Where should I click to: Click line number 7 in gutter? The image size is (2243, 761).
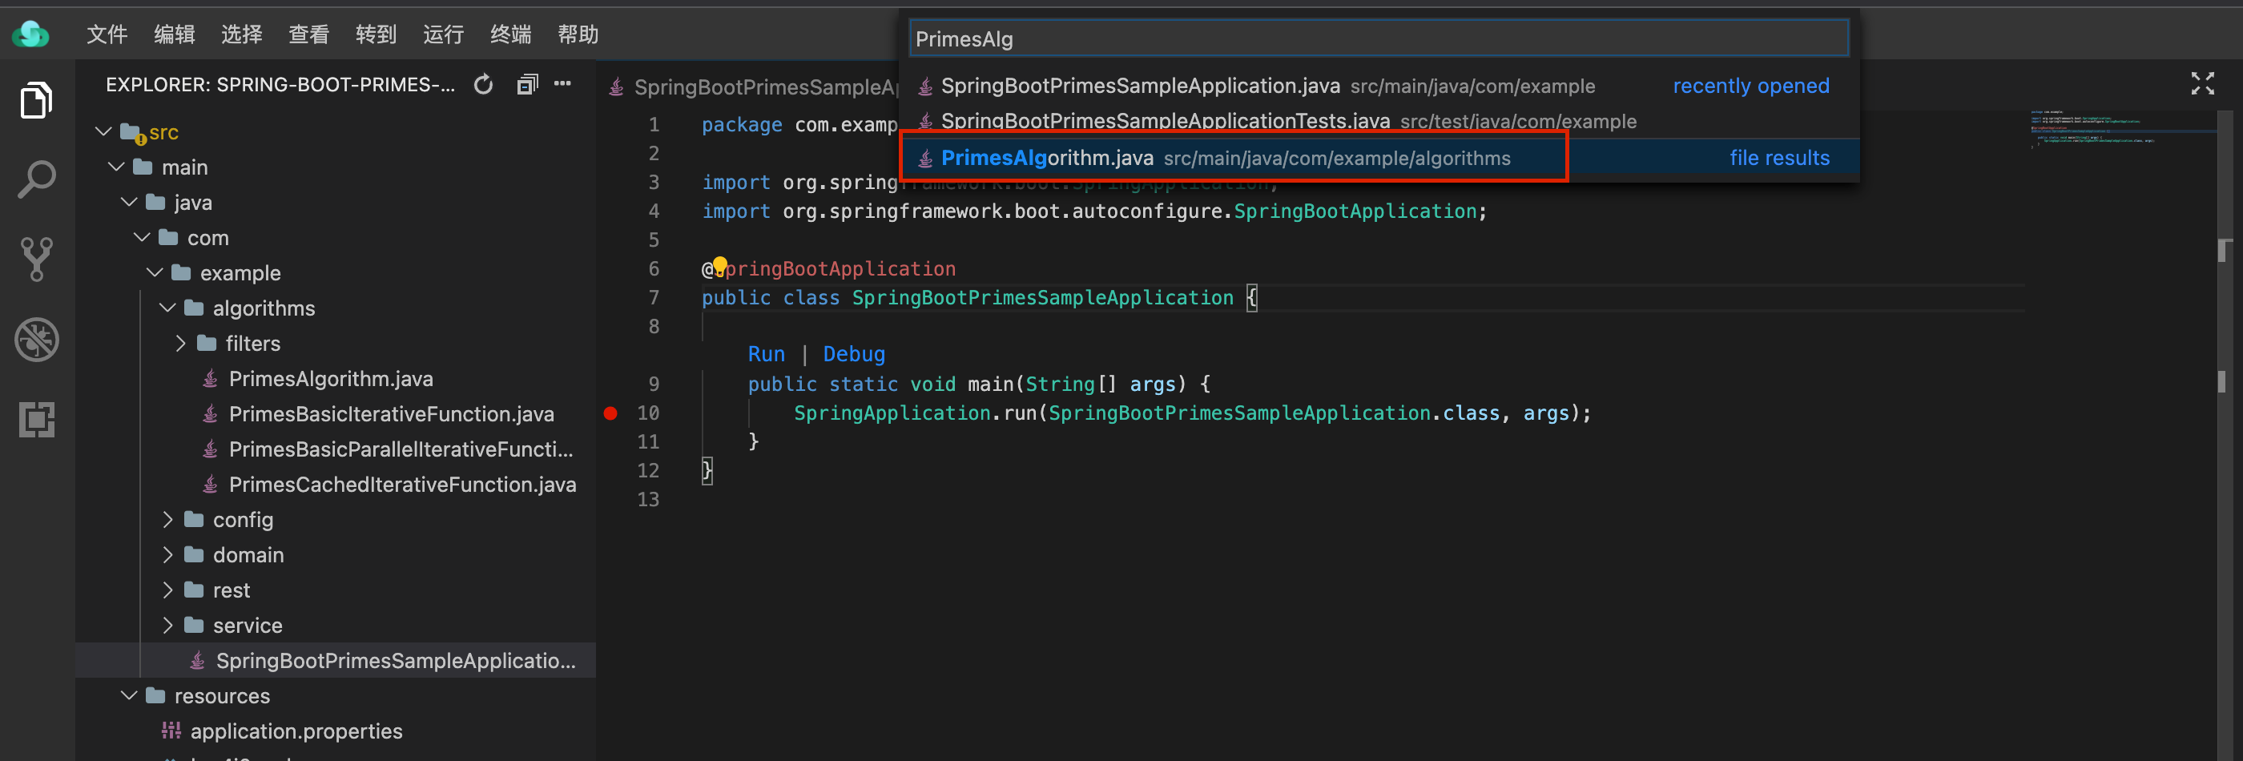(654, 298)
